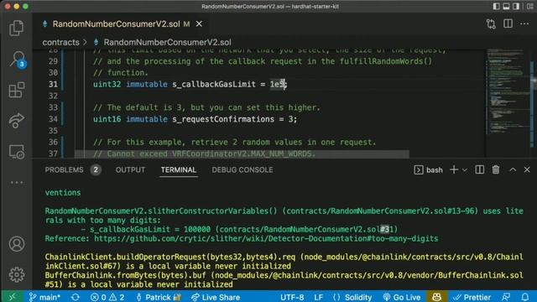Start Live Share from status bar
537x302 pixels.
[x=216, y=297]
